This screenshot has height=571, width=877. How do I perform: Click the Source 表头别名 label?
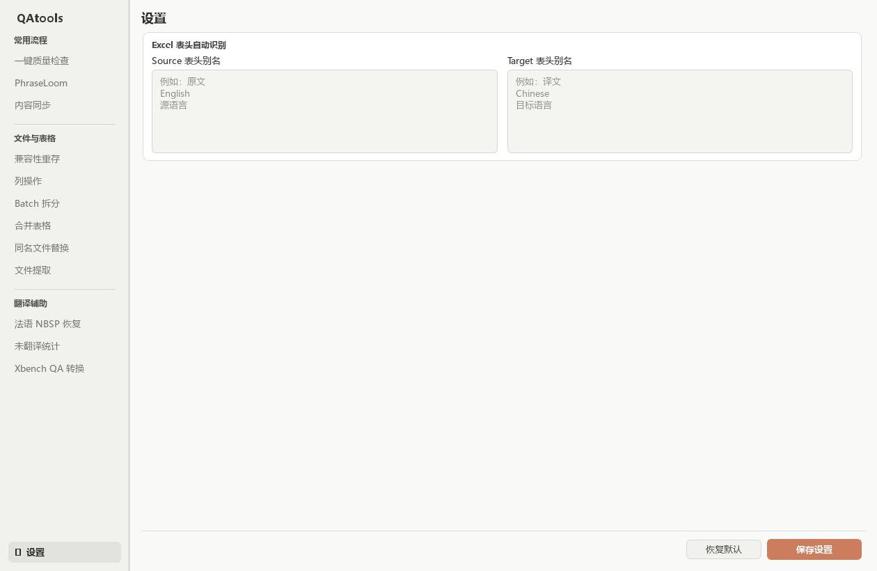[x=186, y=61]
